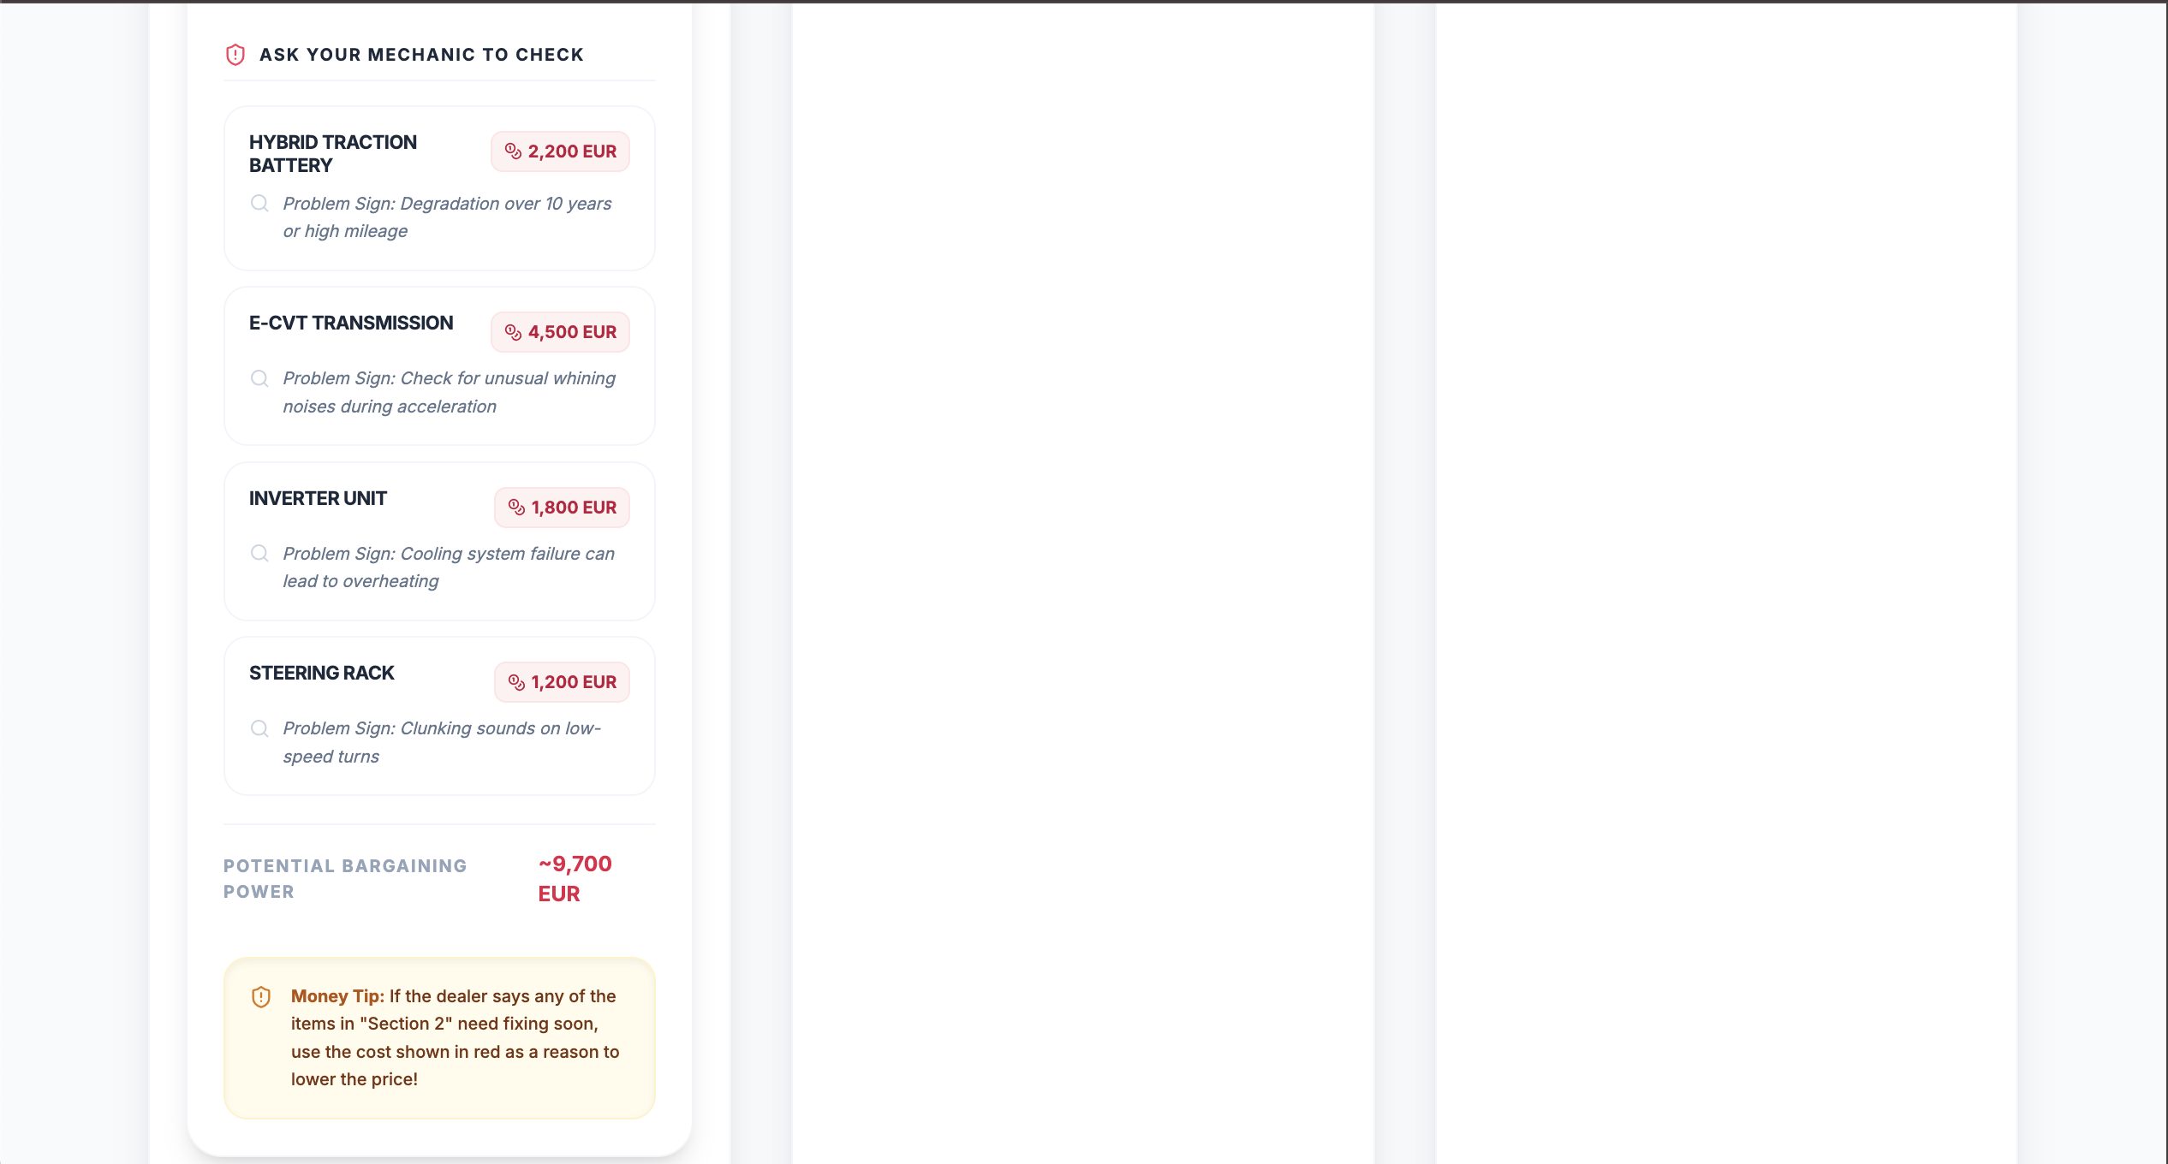The width and height of the screenshot is (2168, 1164).
Task: Click the coin icon inside the 4,500 EUR badge
Action: coord(513,331)
